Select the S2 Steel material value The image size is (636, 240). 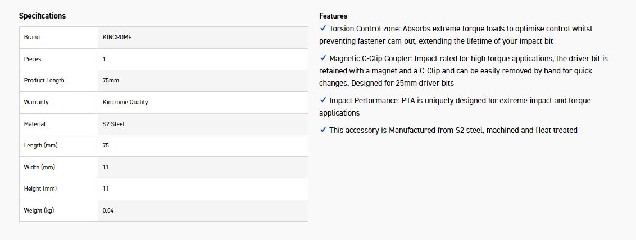point(113,124)
